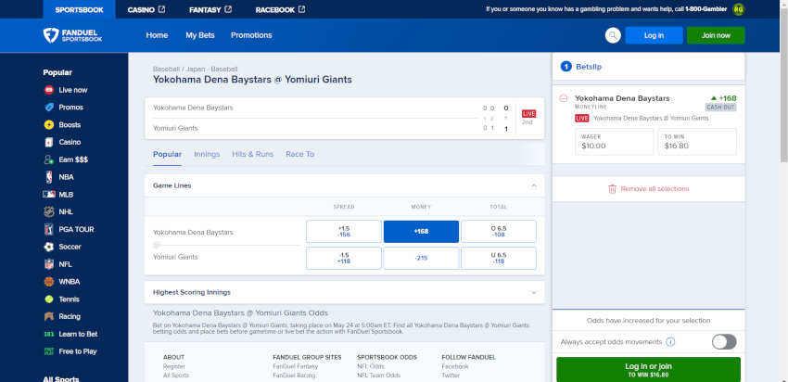This screenshot has height=382, width=788.
Task: Click info icon beside odds movements
Action: (670, 342)
